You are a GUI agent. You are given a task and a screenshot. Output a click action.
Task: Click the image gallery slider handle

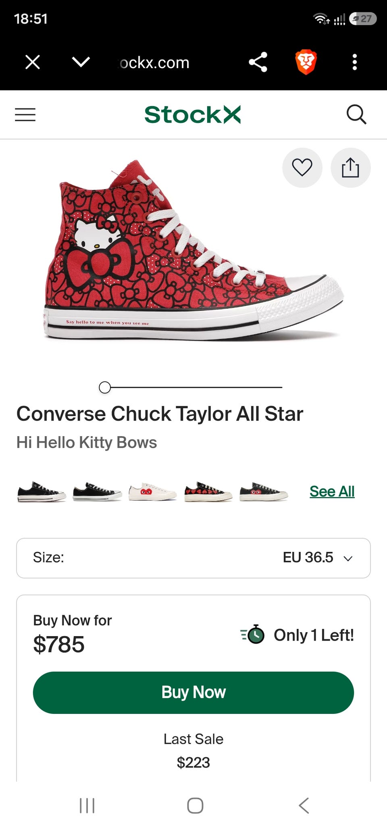pyautogui.click(x=105, y=387)
